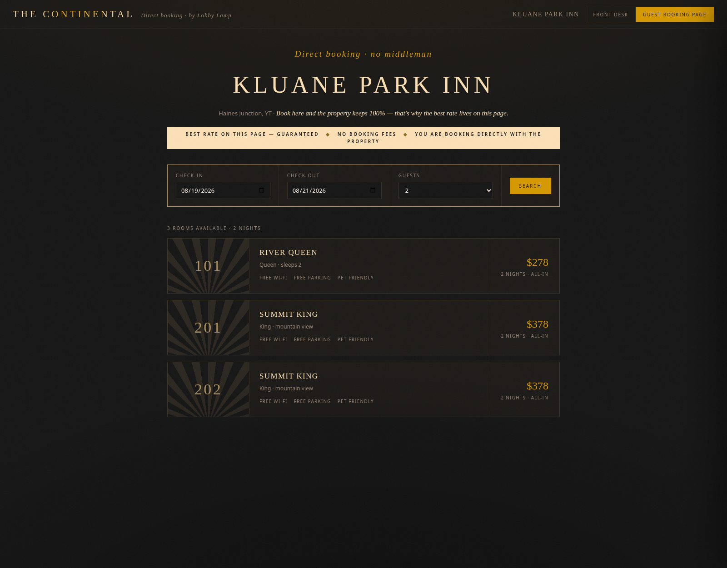Image resolution: width=727 pixels, height=568 pixels.
Task: Click The Continental logo
Action: tap(73, 15)
